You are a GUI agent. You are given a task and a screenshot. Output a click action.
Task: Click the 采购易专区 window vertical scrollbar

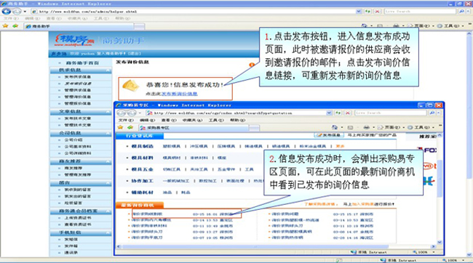(x=440, y=189)
